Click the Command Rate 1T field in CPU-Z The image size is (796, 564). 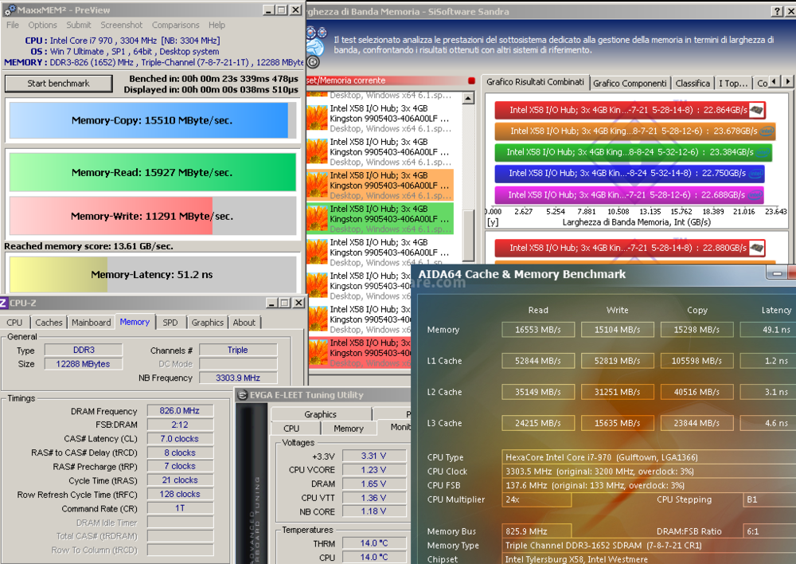tap(180, 508)
